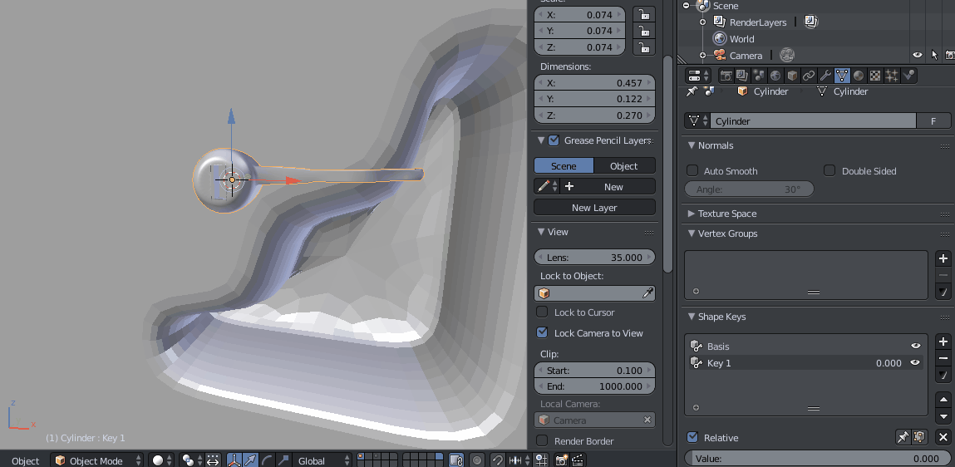Mute the Basis shape key eye icon
The width and height of the screenshot is (955, 467).
tap(915, 346)
